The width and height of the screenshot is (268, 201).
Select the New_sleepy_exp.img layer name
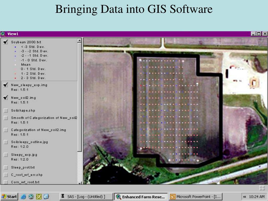coord(29,85)
